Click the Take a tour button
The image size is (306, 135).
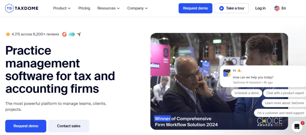click(232, 8)
